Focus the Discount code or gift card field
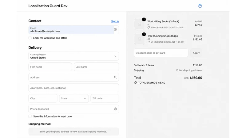 pos(161,53)
